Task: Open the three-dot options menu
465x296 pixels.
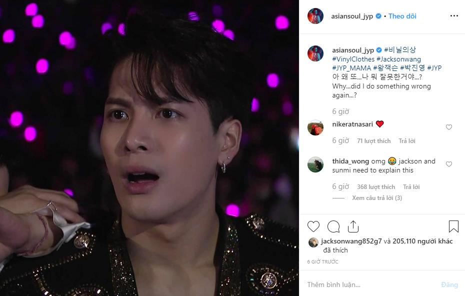Action: pyautogui.click(x=454, y=15)
